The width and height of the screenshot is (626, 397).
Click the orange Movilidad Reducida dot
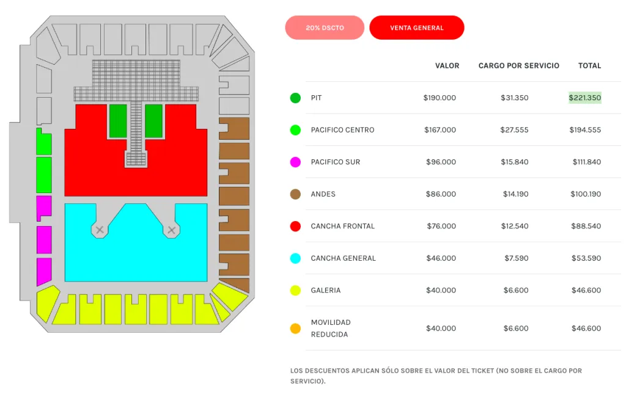pyautogui.click(x=295, y=329)
